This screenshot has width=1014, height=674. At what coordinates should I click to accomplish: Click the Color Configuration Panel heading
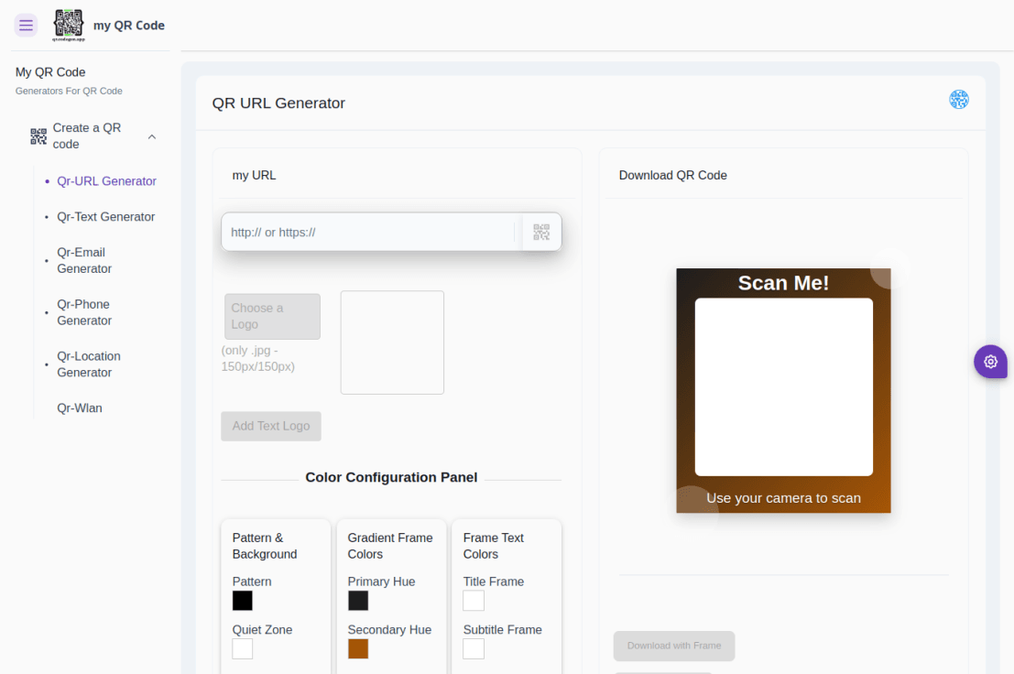click(x=391, y=477)
